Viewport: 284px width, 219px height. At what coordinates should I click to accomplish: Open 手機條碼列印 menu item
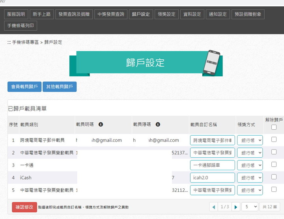click(x=21, y=26)
